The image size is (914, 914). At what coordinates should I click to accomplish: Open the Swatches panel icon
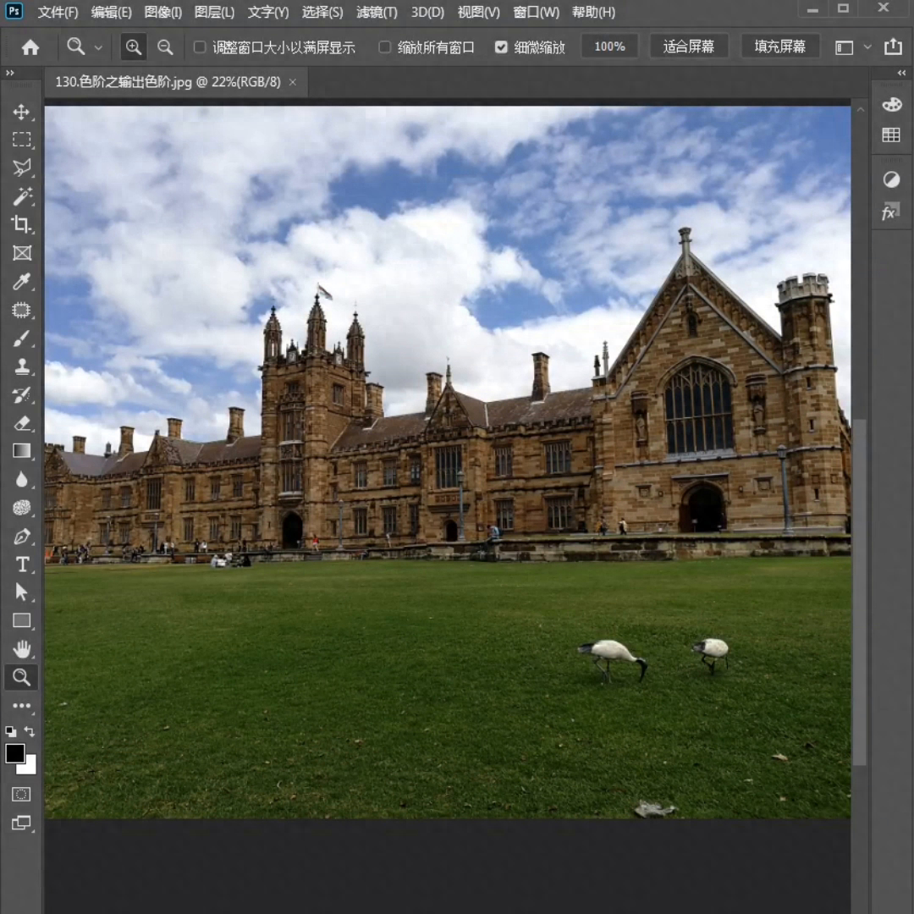point(891,135)
